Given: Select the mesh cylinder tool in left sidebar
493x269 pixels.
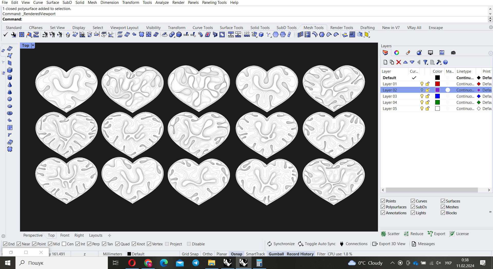Looking at the screenshot, I should click(10, 77).
